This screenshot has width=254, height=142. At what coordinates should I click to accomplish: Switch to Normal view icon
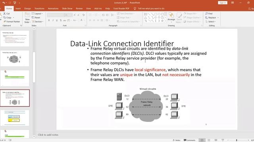(x=202, y=140)
